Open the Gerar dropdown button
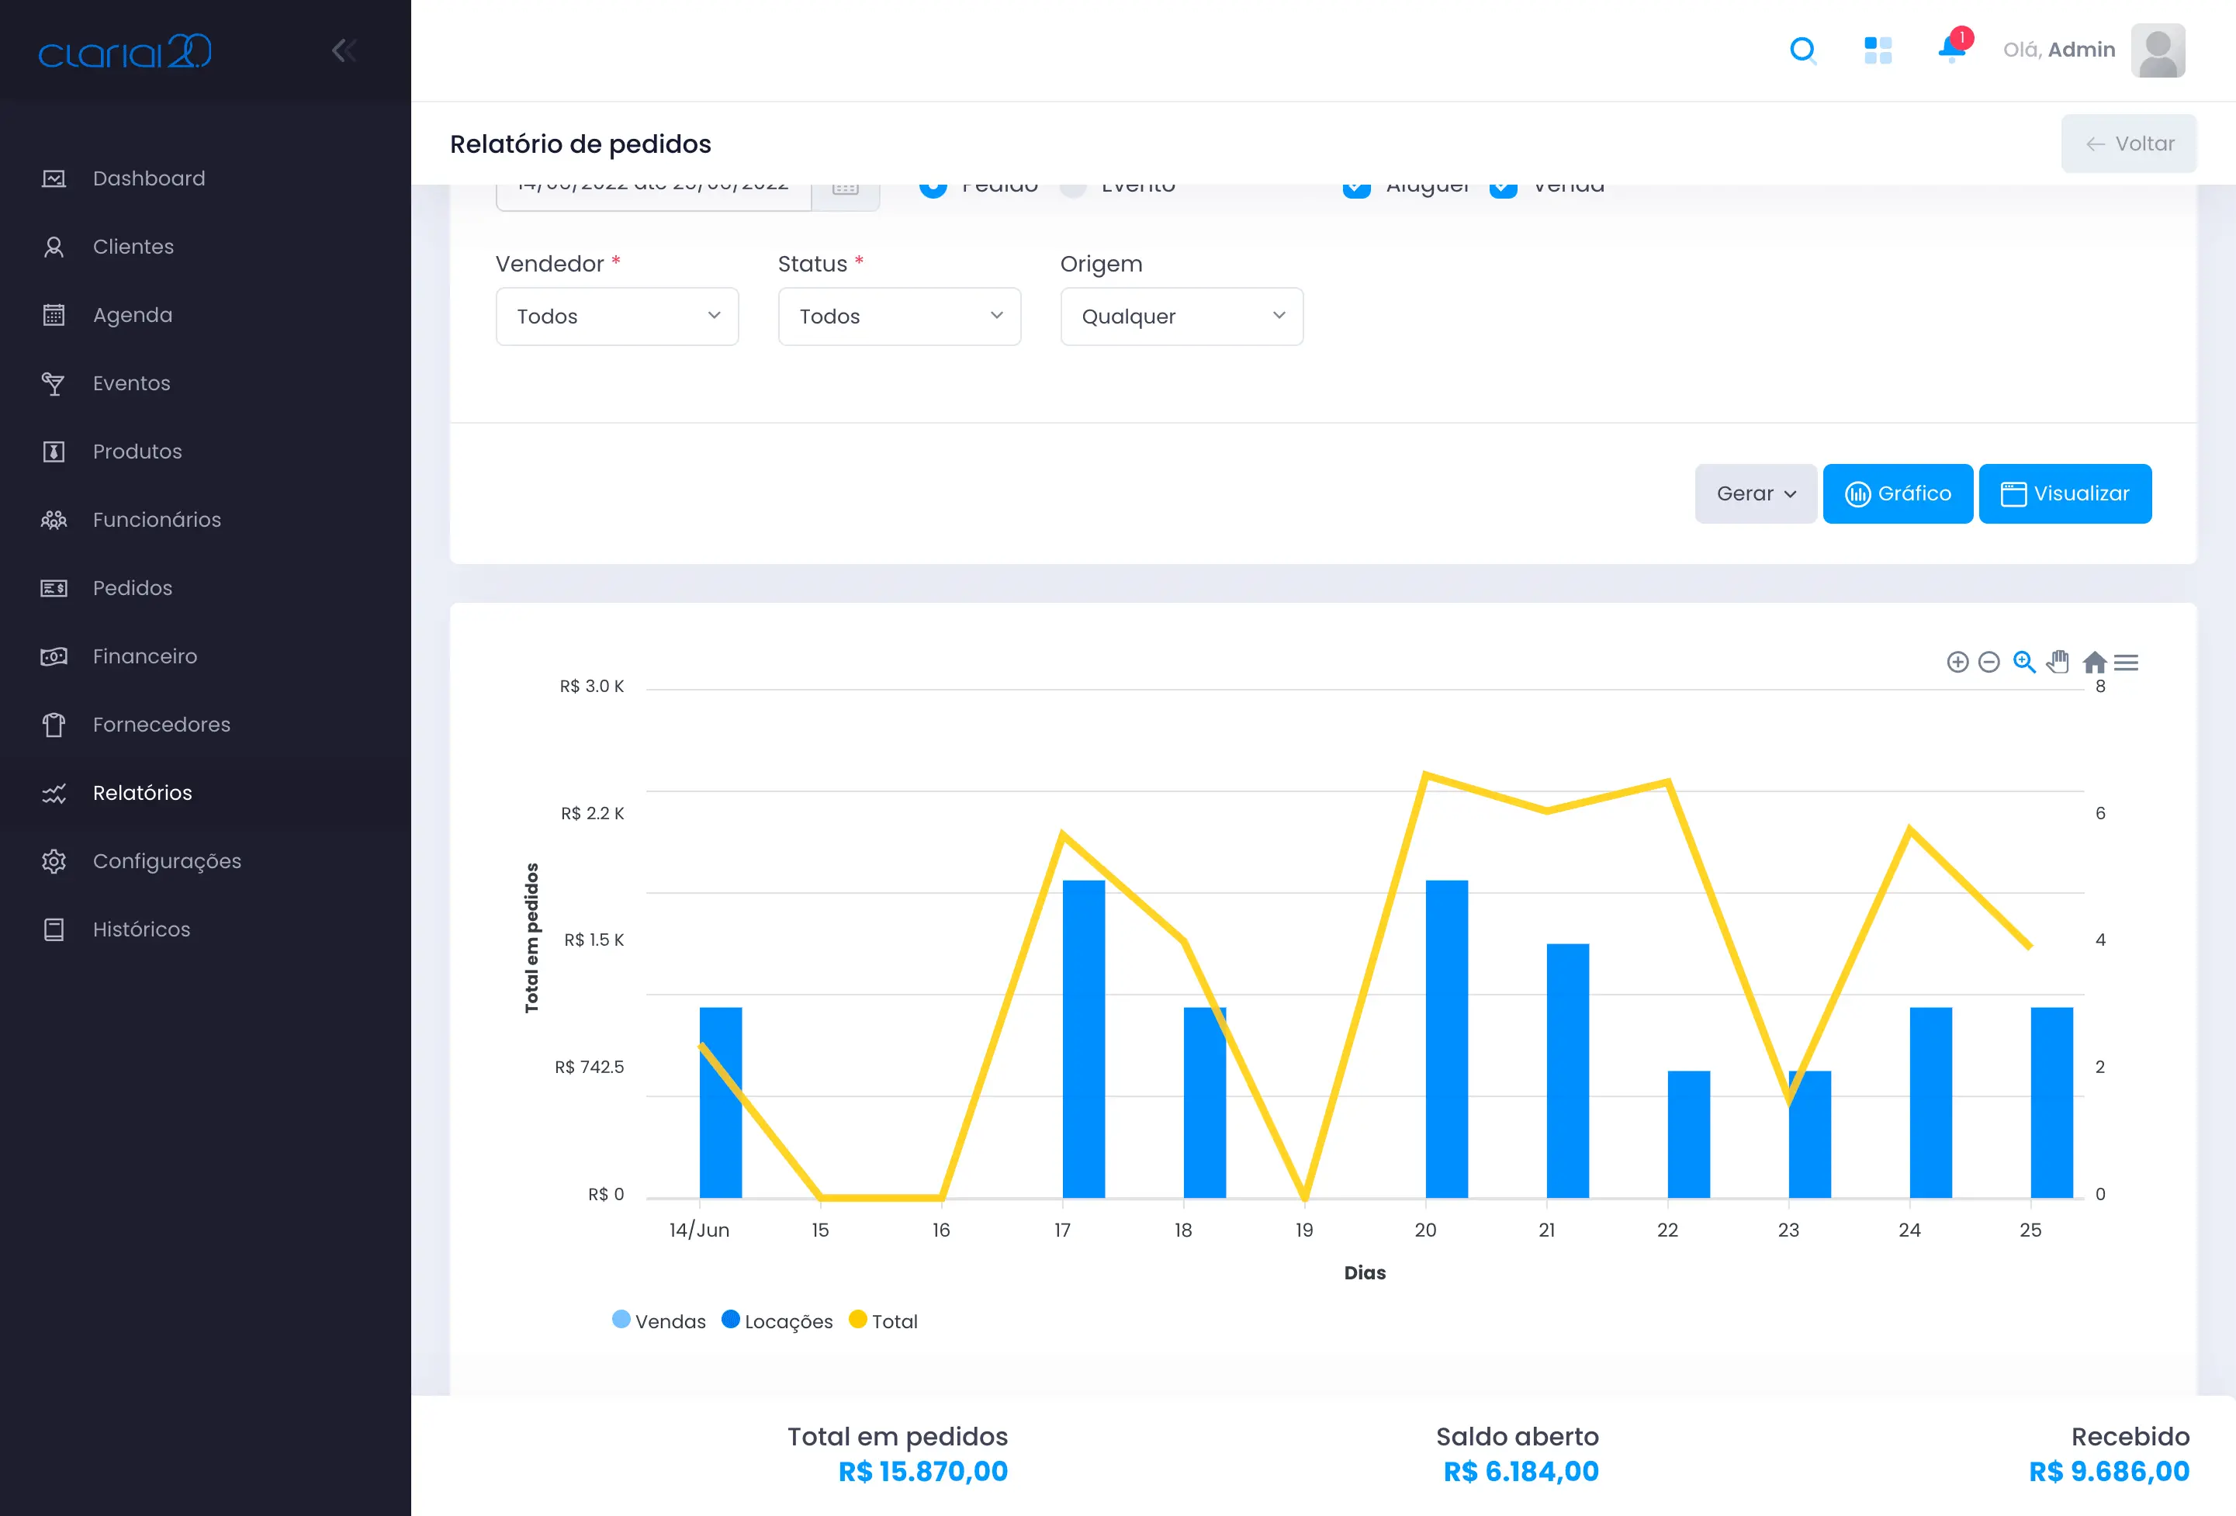 1756,493
